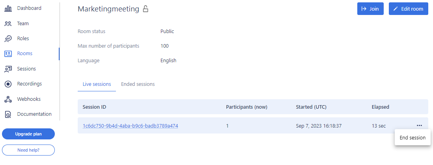The width and height of the screenshot is (433, 165).
Task: Select the Rooms icon in sidebar
Action: click(x=8, y=54)
